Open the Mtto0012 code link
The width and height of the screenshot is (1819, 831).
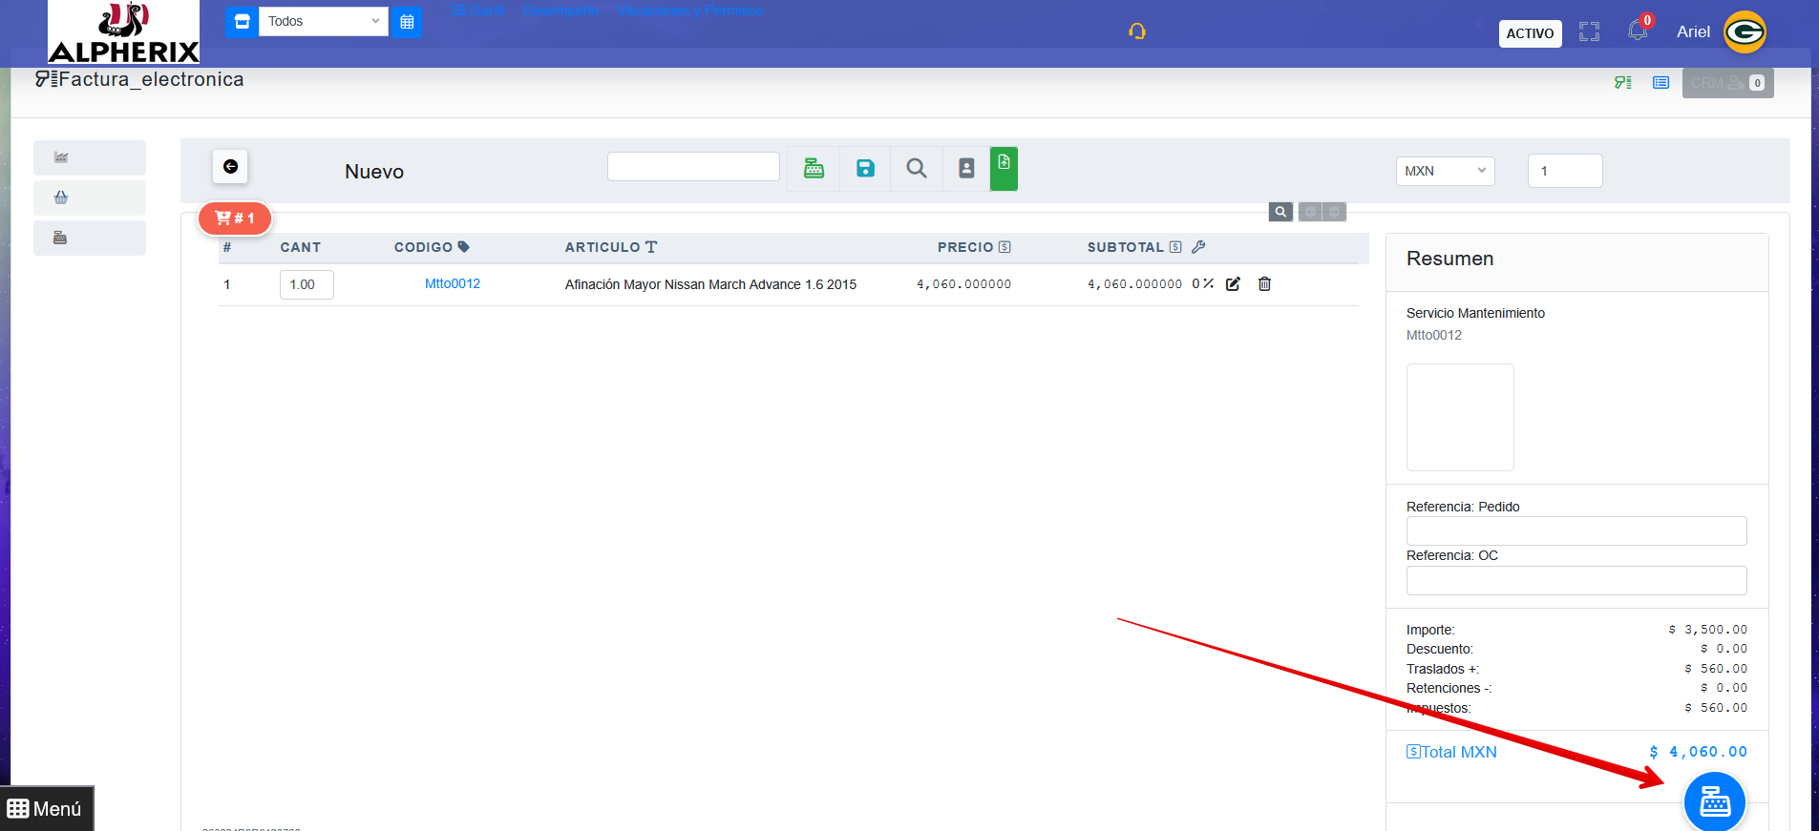click(453, 283)
